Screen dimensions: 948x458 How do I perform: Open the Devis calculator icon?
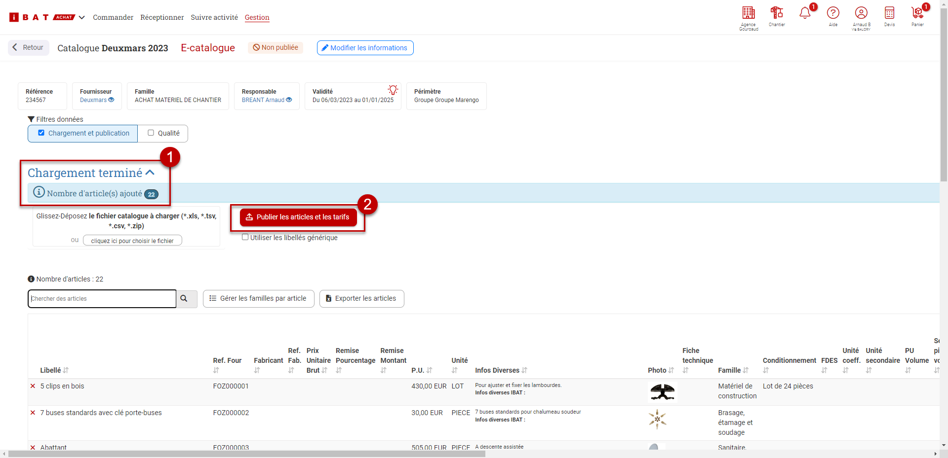click(889, 13)
